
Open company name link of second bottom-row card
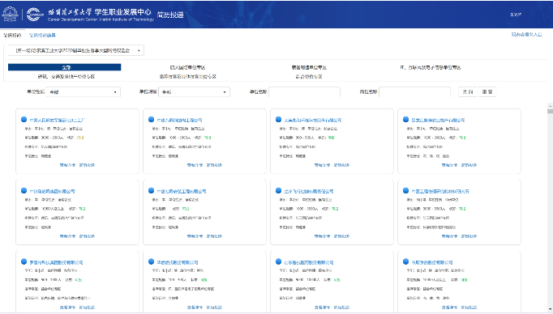click(178, 262)
